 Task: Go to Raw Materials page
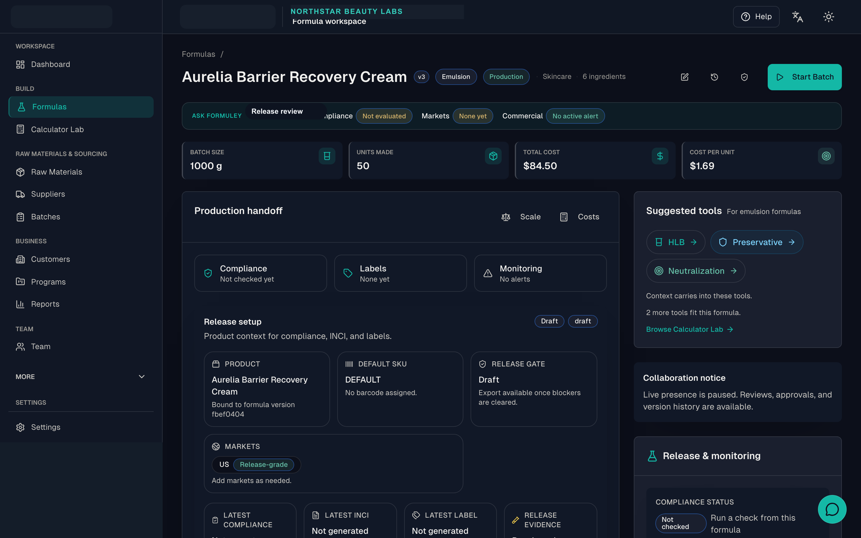click(x=57, y=172)
